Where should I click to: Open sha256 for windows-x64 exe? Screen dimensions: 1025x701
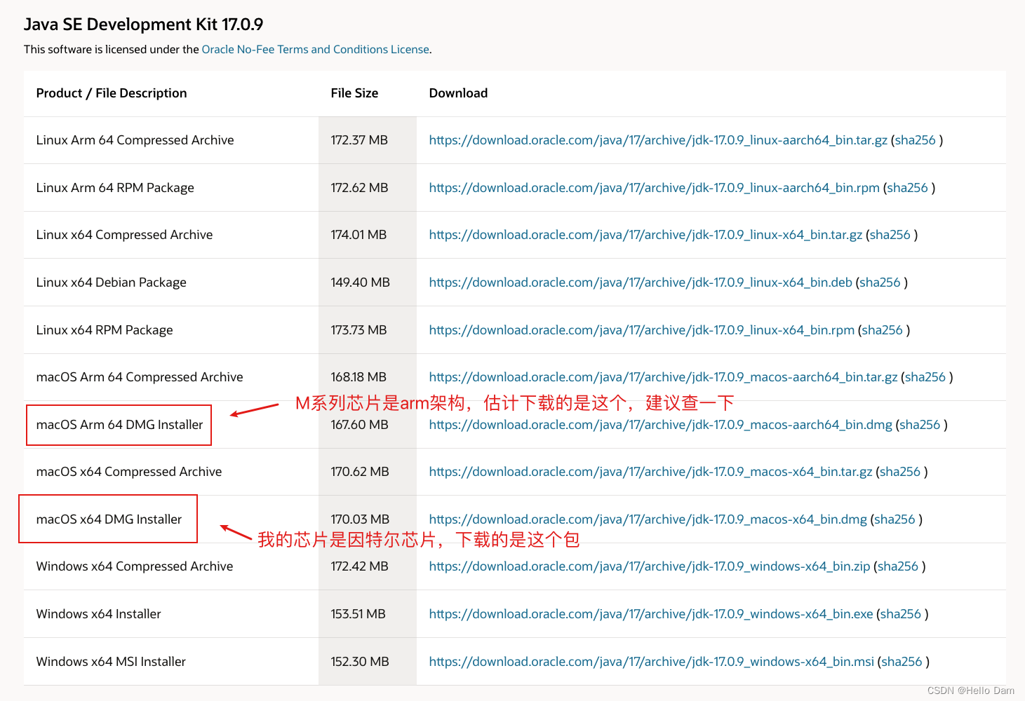901,614
